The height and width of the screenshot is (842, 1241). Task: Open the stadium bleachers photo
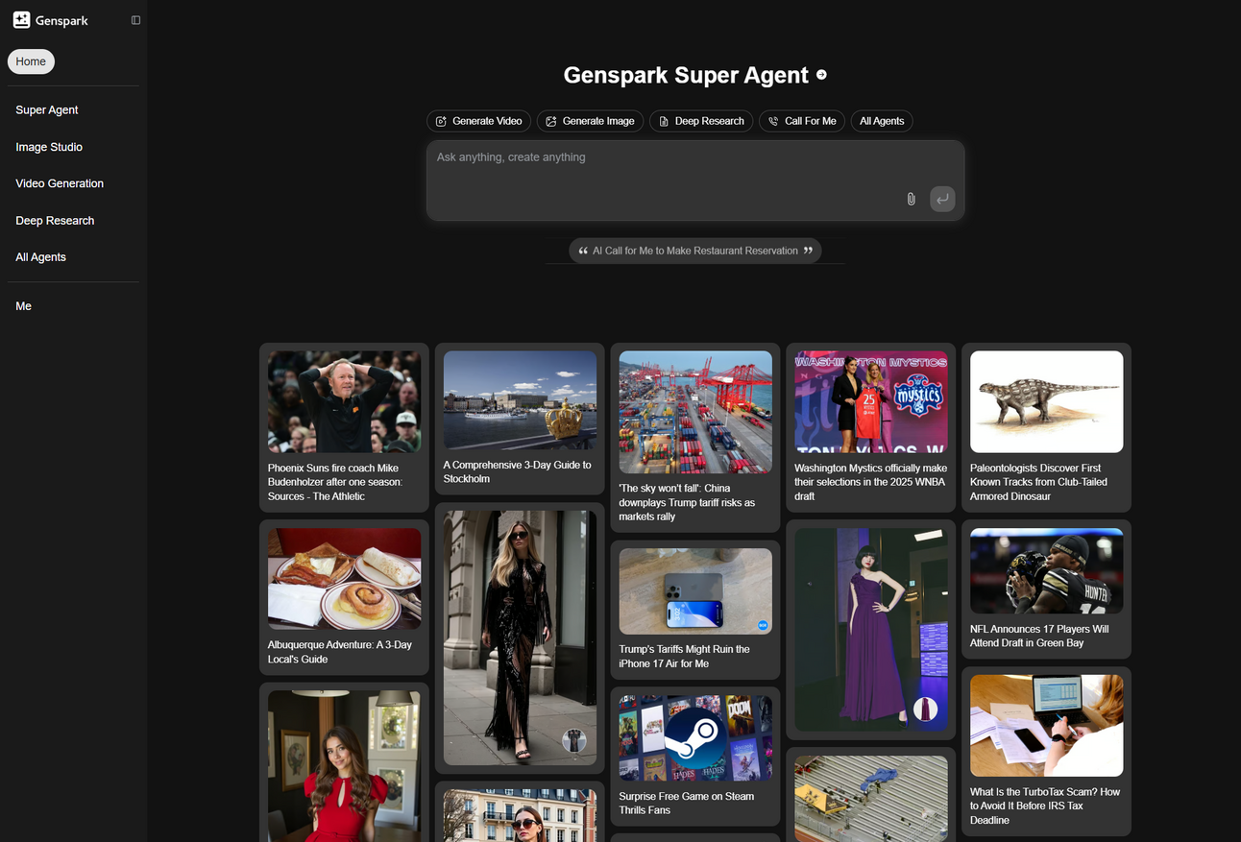(x=871, y=799)
